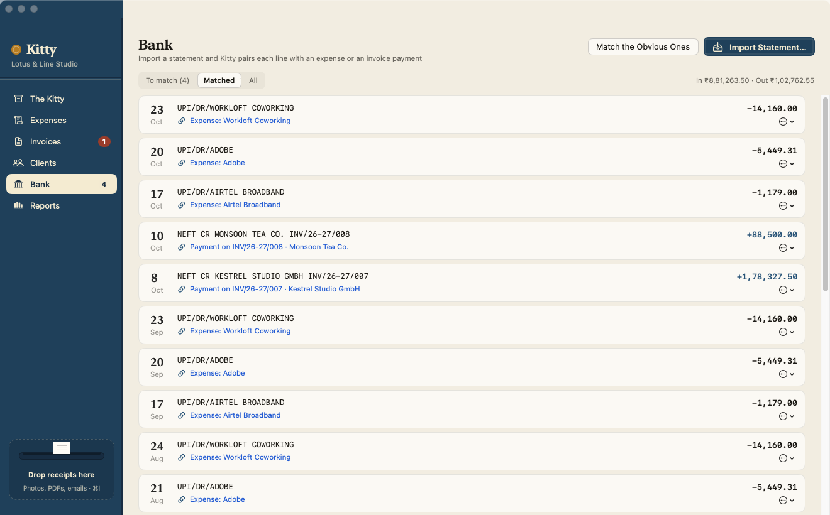Click The Kitty archive box icon
This screenshot has height=515, width=830.
coord(18,99)
